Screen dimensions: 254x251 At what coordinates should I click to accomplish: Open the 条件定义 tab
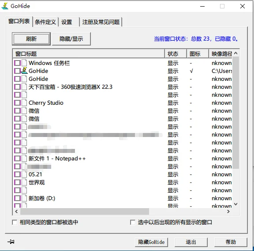click(x=45, y=22)
